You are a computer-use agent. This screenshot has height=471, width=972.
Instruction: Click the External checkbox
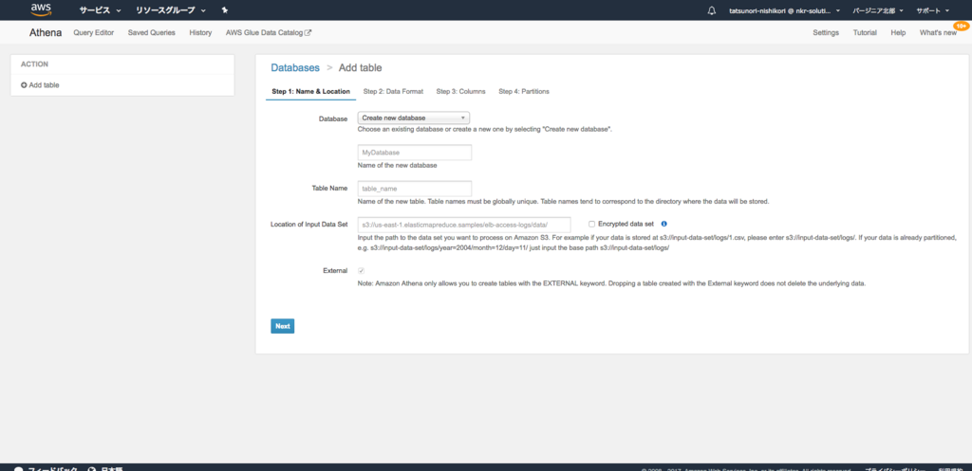[x=362, y=270]
